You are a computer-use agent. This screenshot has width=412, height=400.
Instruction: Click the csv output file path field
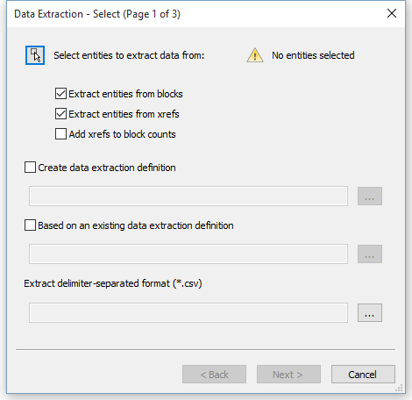pyautogui.click(x=188, y=312)
